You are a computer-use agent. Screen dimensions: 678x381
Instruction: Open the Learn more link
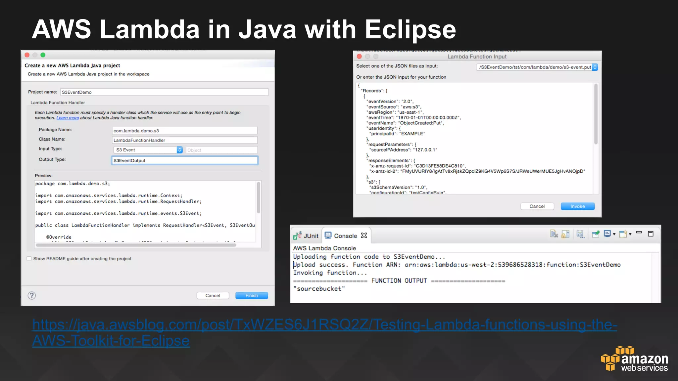coord(68,118)
